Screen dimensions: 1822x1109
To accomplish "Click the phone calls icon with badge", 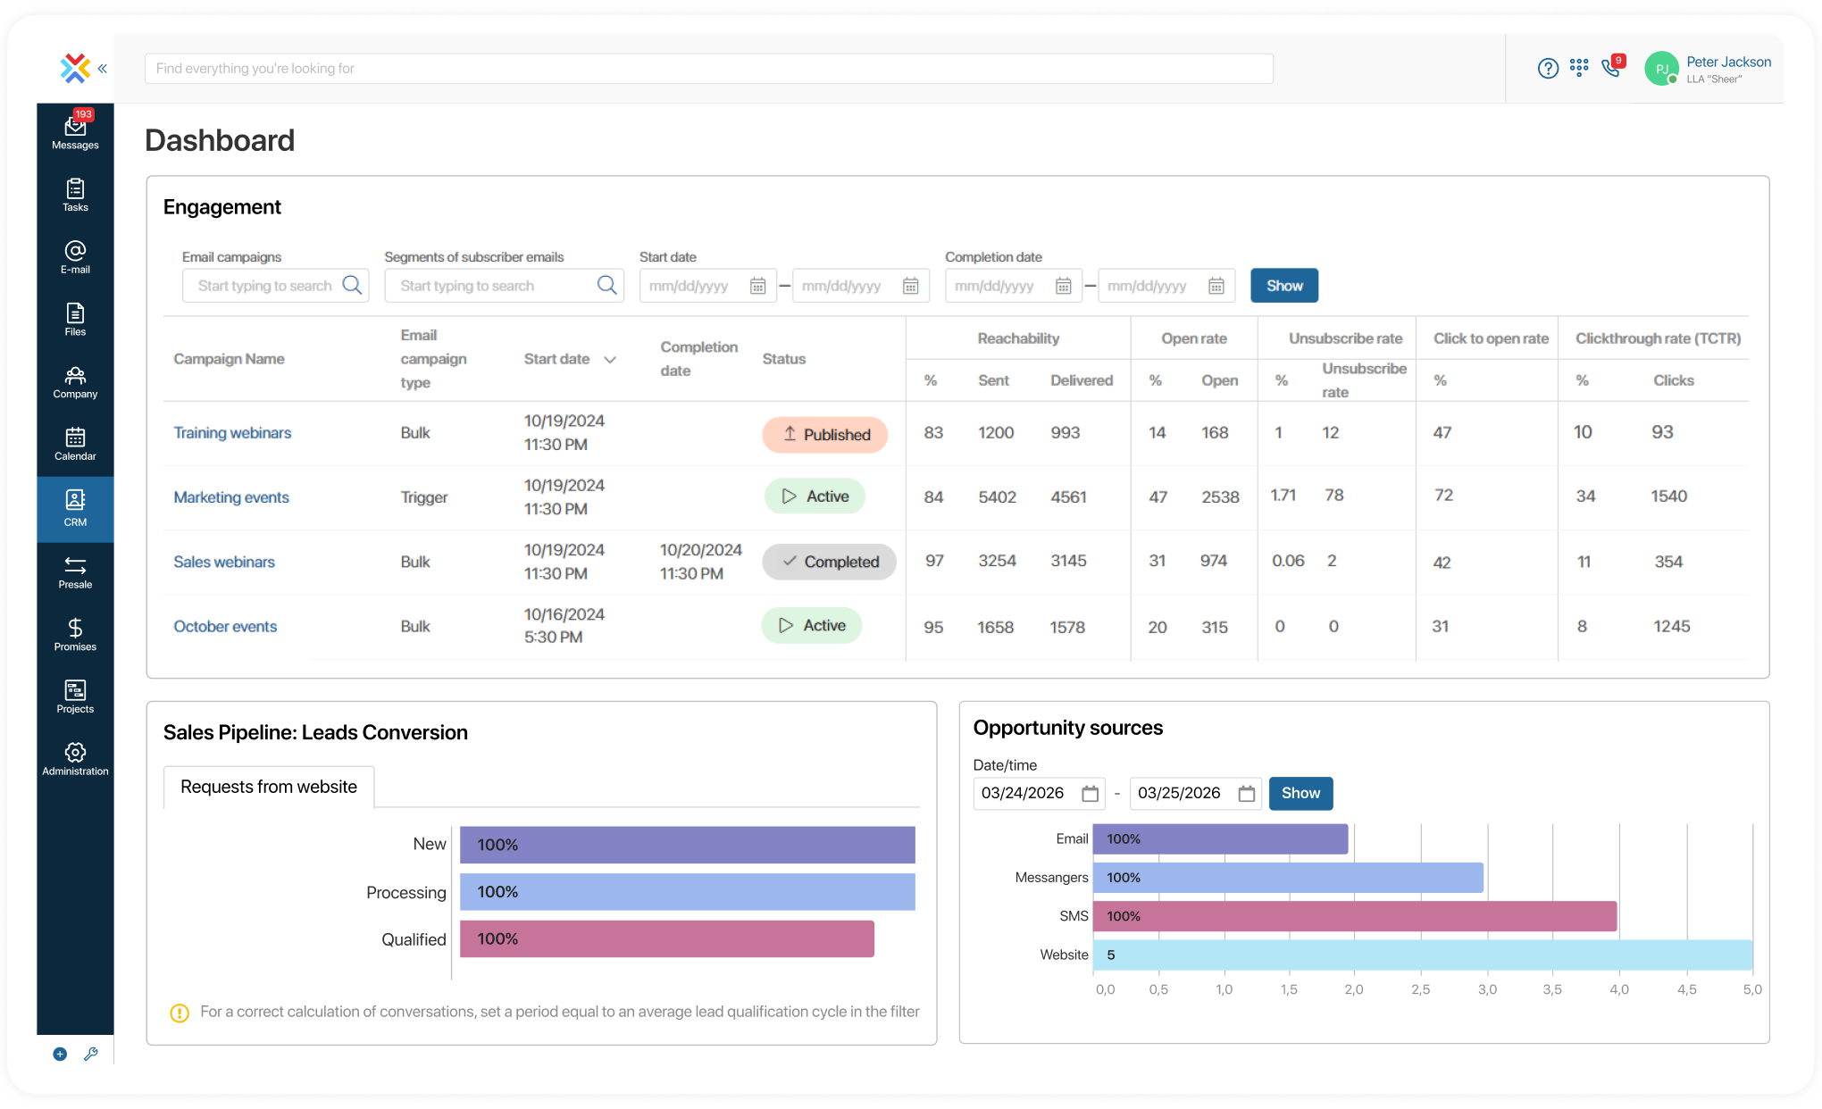I will point(1611,68).
